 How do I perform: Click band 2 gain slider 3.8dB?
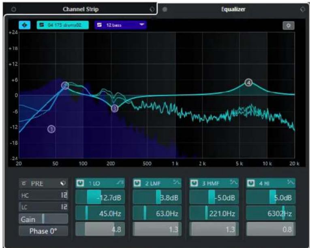(157, 197)
